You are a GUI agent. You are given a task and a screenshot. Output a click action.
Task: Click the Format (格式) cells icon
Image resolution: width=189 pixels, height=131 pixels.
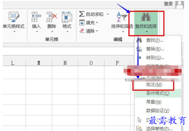[67, 17]
